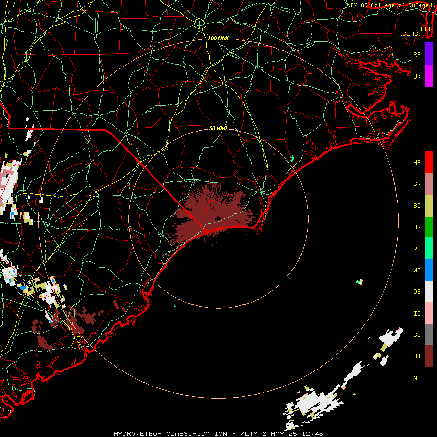Select the BD big drops legend swatch

coord(429,206)
